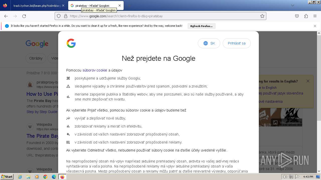Click the pirateproxy result favicon
This screenshot has width=321, height=180.
[30, 84]
